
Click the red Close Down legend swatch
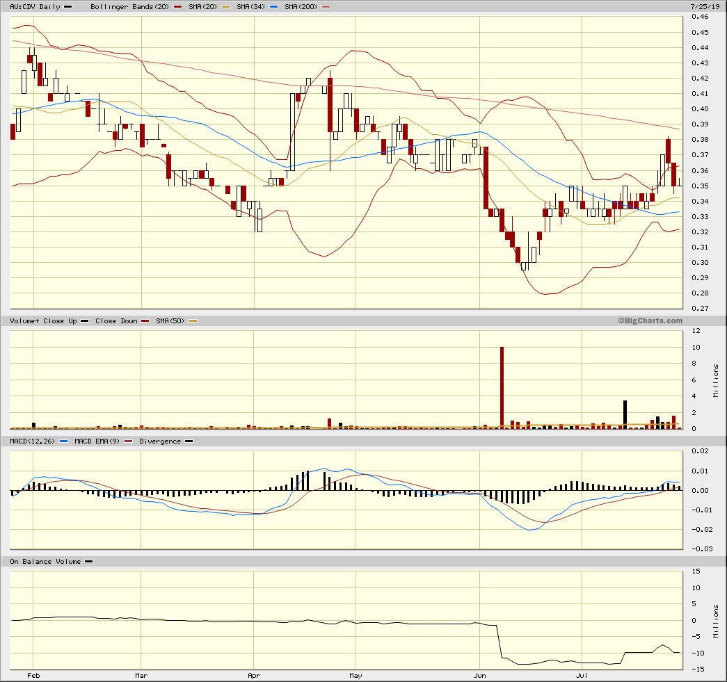point(145,321)
